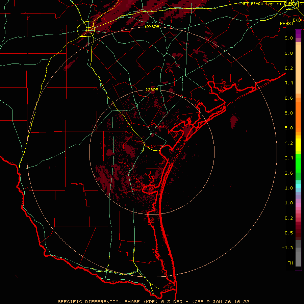Click the 5.8 scale value
This screenshot has height=304, width=304.
289,113
